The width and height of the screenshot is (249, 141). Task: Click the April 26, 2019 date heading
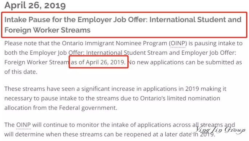tap(35, 5)
